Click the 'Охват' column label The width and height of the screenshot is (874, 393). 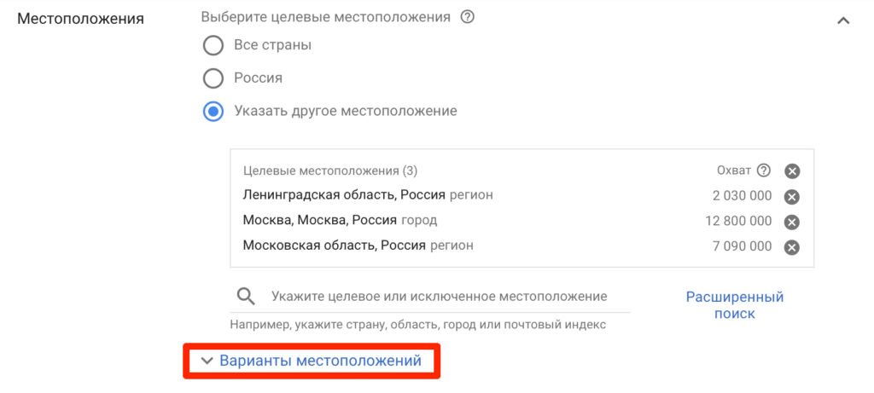(734, 170)
